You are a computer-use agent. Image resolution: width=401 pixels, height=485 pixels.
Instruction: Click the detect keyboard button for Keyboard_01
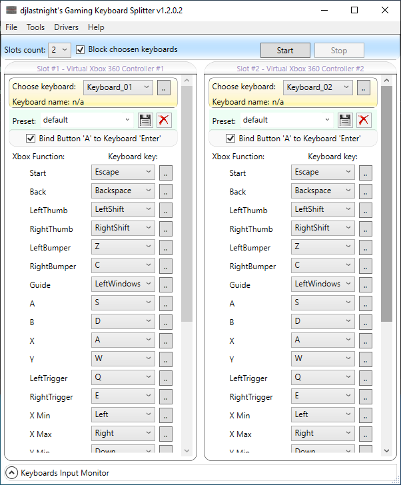(164, 87)
